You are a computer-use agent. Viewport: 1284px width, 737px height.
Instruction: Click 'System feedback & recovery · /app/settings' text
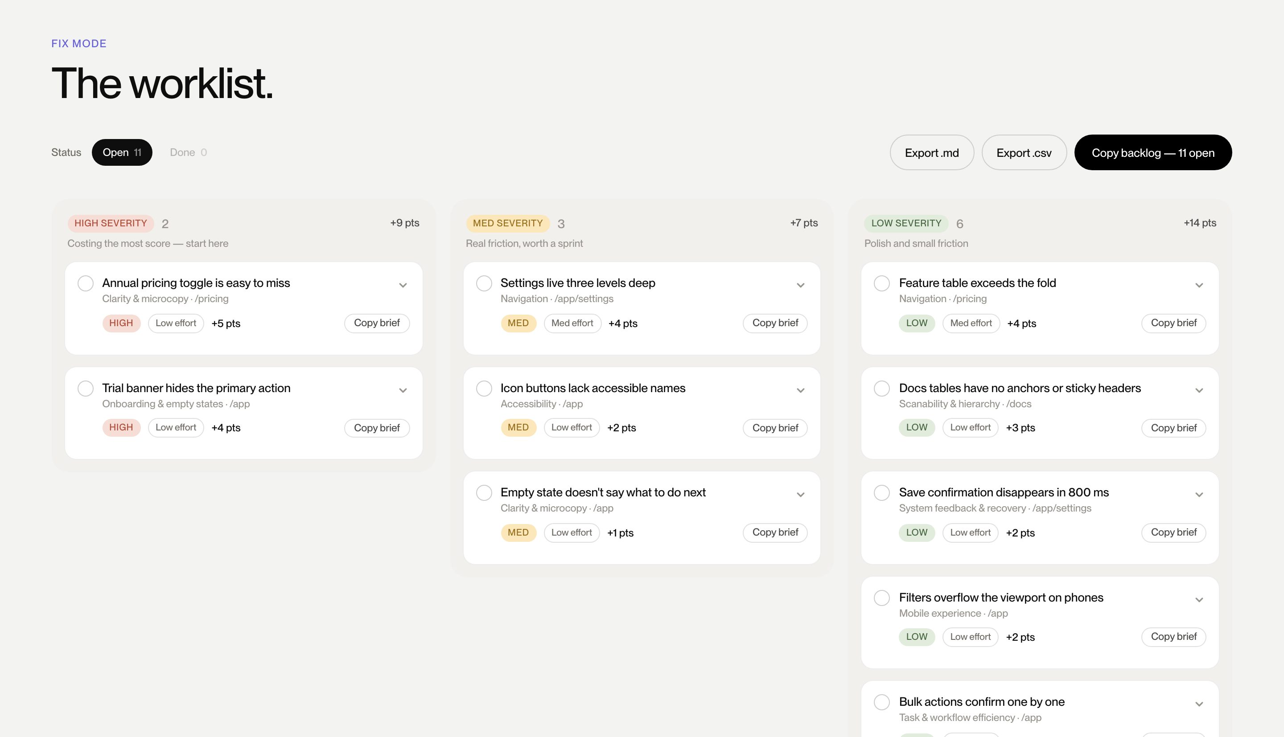[995, 508]
